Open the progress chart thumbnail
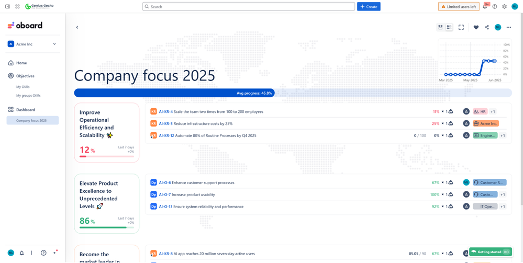Screen dimensions: 523x263 tap(474, 61)
